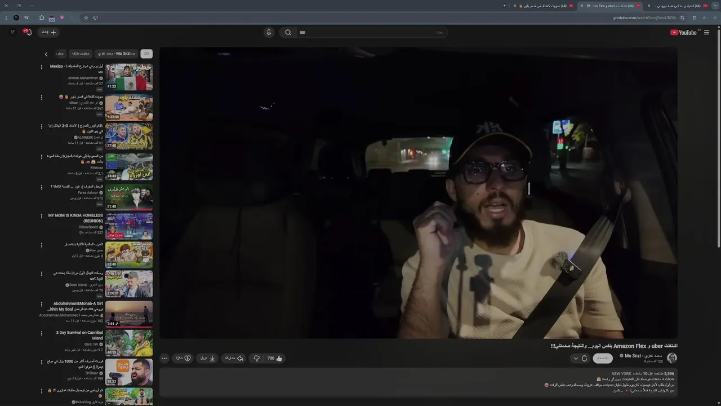Click the red calendar extension icon
The height and width of the screenshot is (406, 721).
click(x=52, y=18)
